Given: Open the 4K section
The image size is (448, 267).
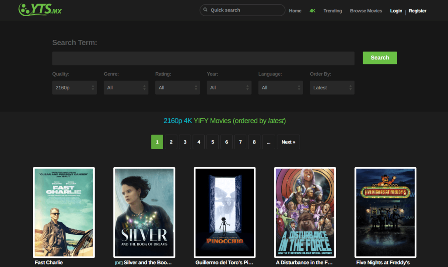Looking at the screenshot, I should (x=312, y=11).
